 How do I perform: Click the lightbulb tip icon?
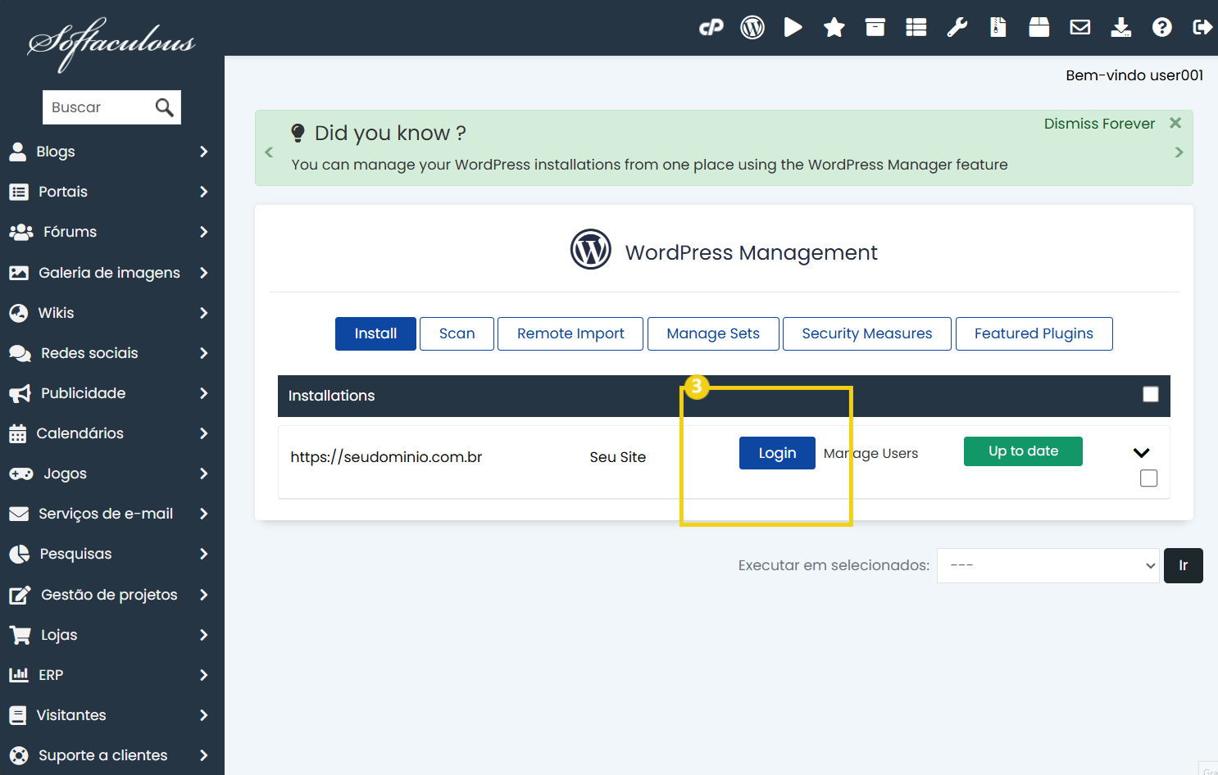pos(298,133)
